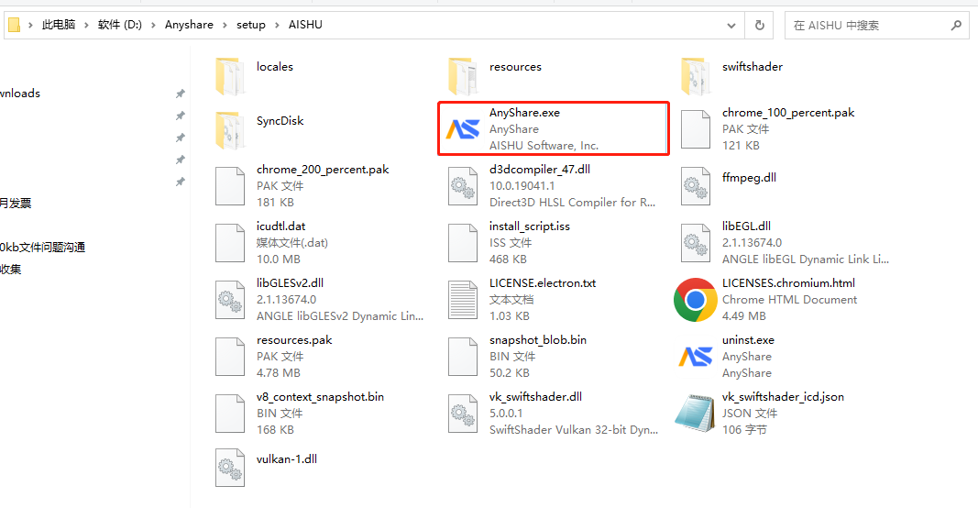The height and width of the screenshot is (508, 978).
Task: Select the LICENSES.chromium.html file name
Action: (788, 283)
